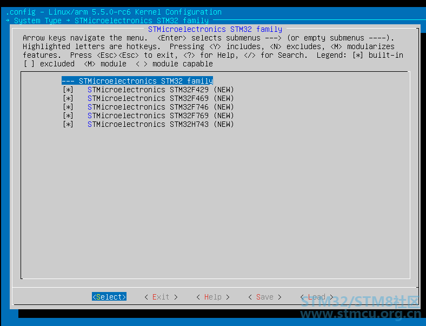Screen dimensions: 426x326
Task: Click System Type in the breadcrumb path
Action: tap(38, 21)
